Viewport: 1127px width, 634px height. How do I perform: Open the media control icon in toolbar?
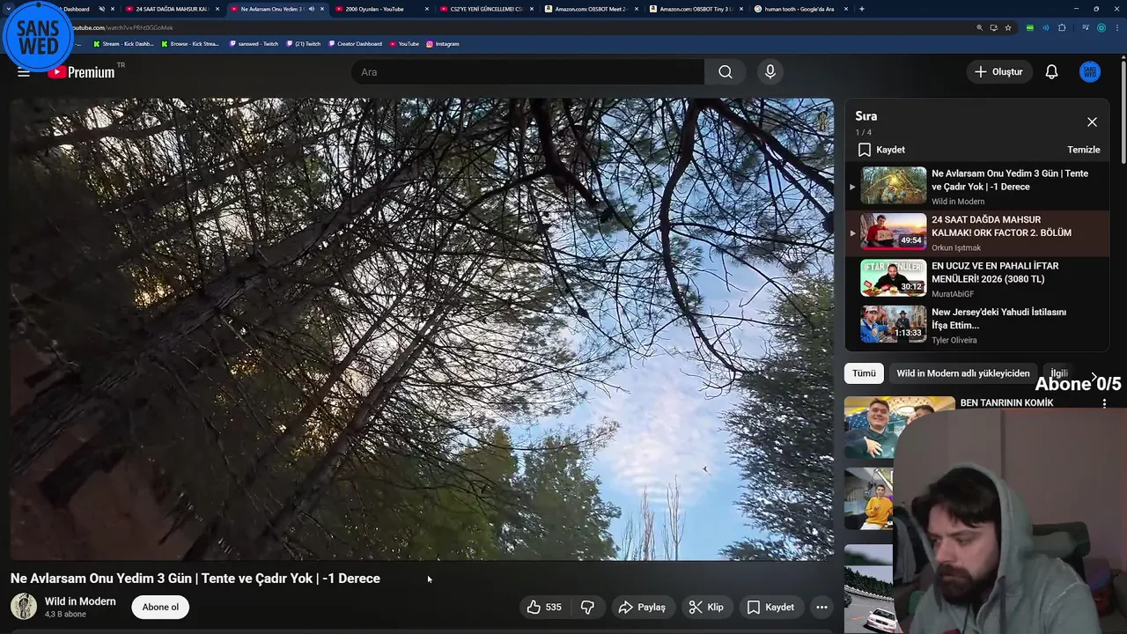coord(1086,27)
